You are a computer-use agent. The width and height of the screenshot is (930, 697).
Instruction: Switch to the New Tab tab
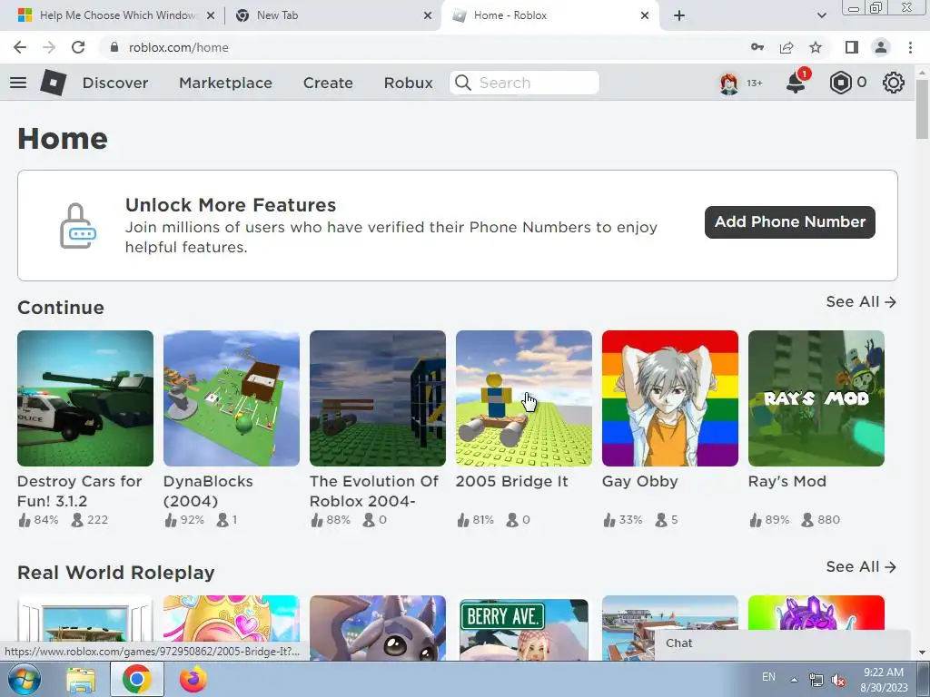coord(332,15)
